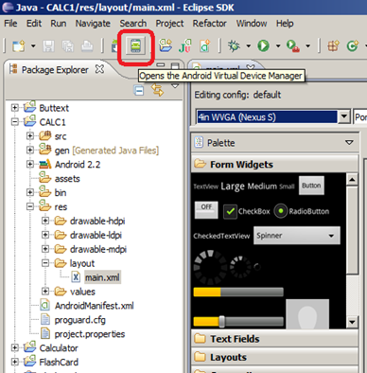Open the Run dropdown arrow
This screenshot has height=373, width=367.
278,46
